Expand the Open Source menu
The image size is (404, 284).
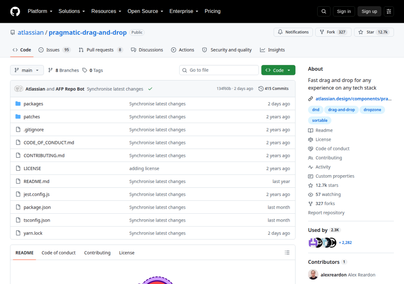point(145,11)
